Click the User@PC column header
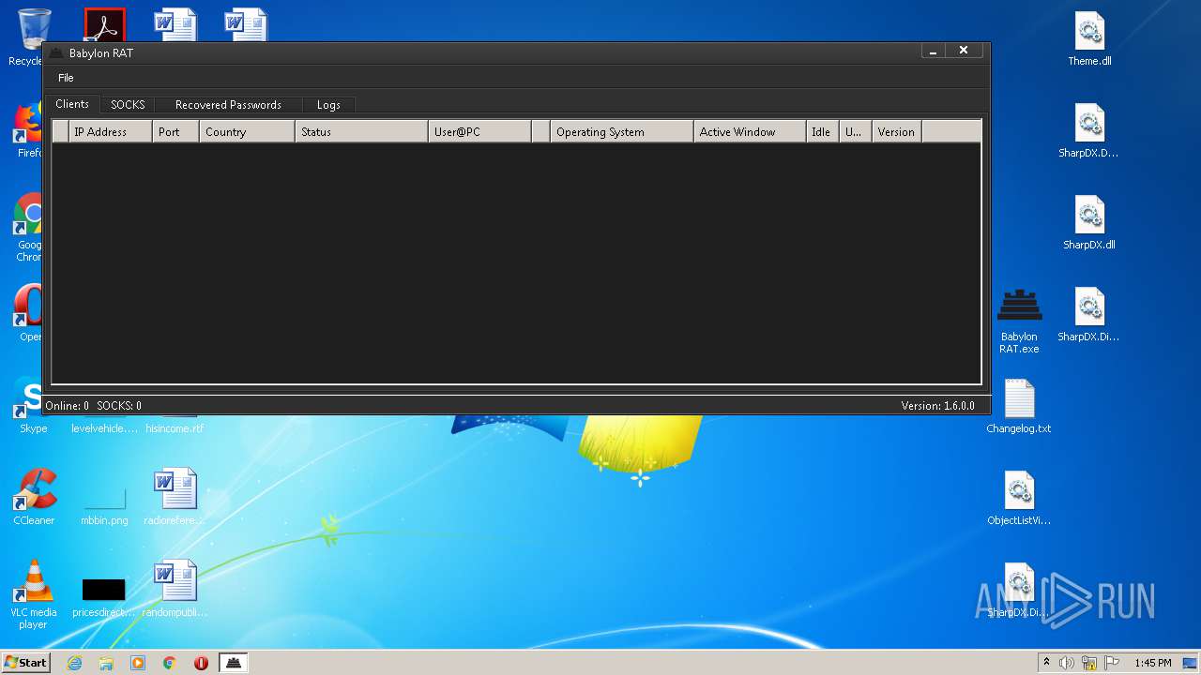Screen dimensions: 1201x675 479,132
